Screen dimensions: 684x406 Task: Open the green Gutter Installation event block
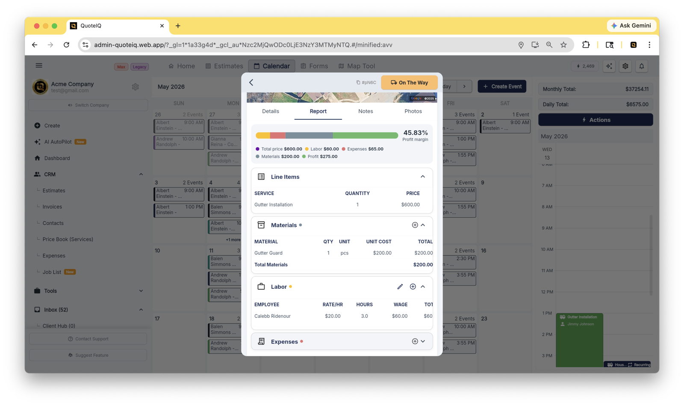click(579, 340)
